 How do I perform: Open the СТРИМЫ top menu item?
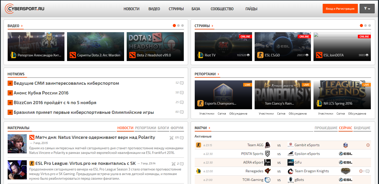pos(176,9)
